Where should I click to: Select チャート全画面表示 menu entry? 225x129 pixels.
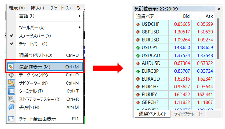tap(45, 119)
